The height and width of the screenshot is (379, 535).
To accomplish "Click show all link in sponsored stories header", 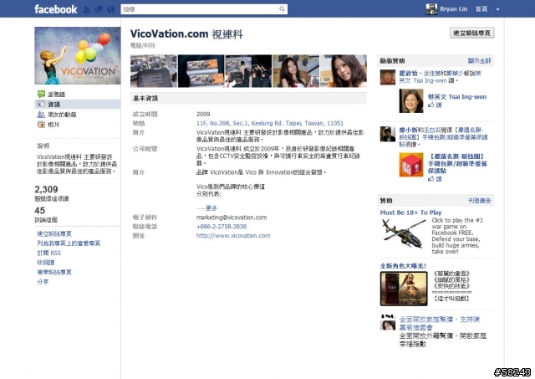I will [x=479, y=61].
